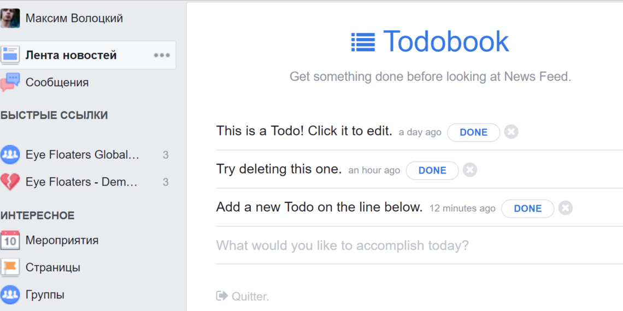The image size is (623, 311).
Task: Click Eye Floaters Global group icon
Action: (10, 155)
